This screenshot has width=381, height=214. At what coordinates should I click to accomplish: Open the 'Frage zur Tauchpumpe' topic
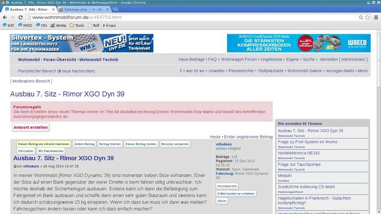(299, 165)
